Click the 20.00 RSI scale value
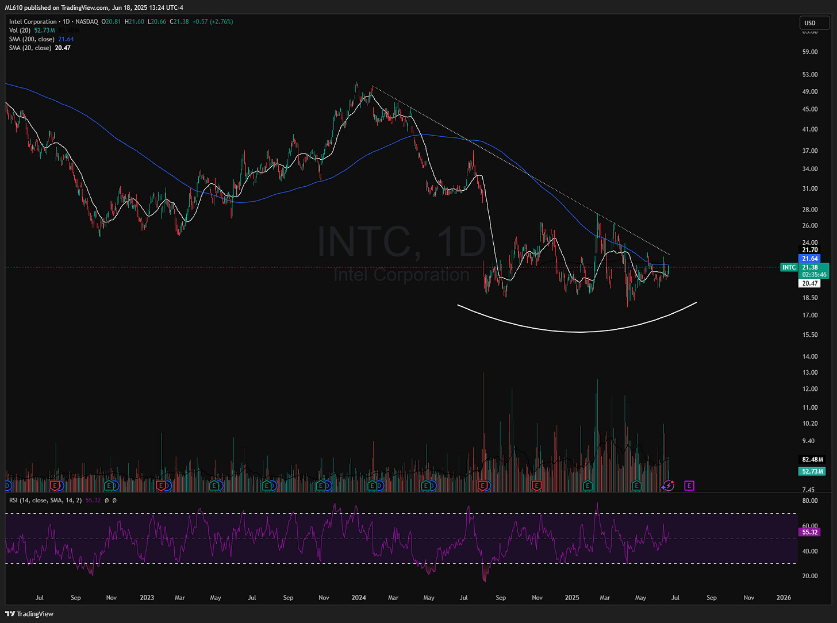Image resolution: width=837 pixels, height=623 pixels. pyautogui.click(x=810, y=576)
